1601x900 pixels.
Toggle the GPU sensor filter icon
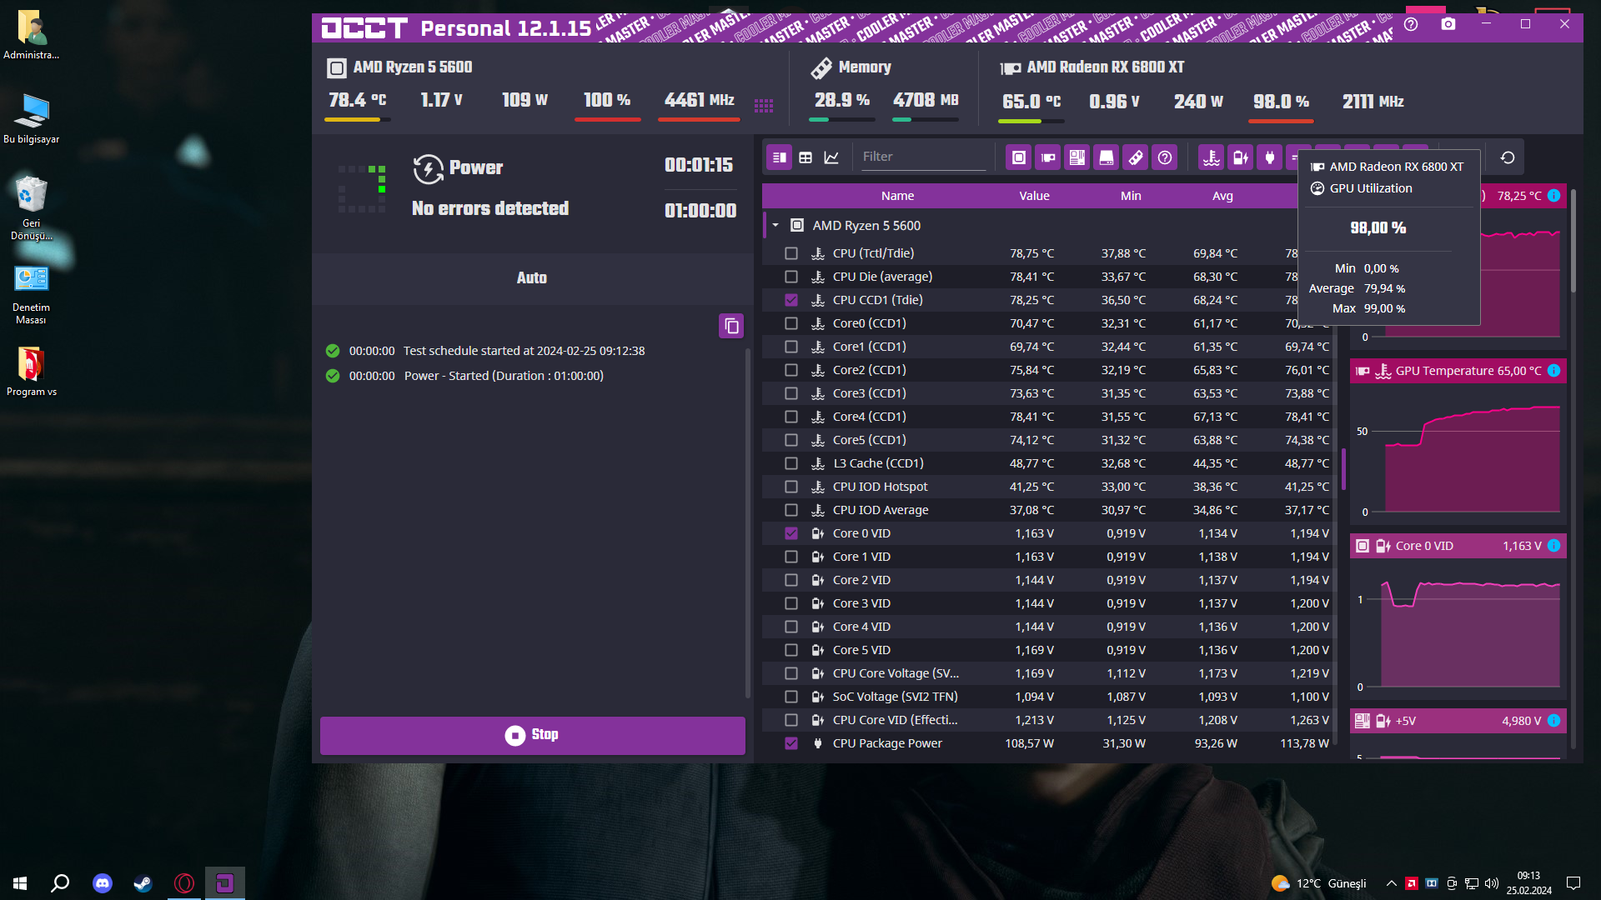tap(1048, 157)
